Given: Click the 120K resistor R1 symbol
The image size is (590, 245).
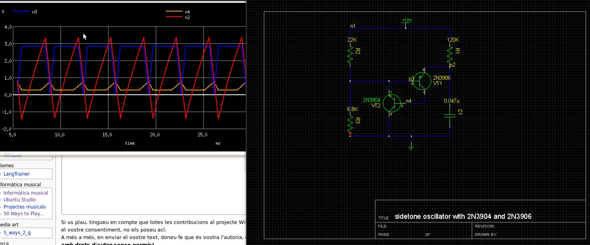Looking at the screenshot, I should click(x=450, y=56).
